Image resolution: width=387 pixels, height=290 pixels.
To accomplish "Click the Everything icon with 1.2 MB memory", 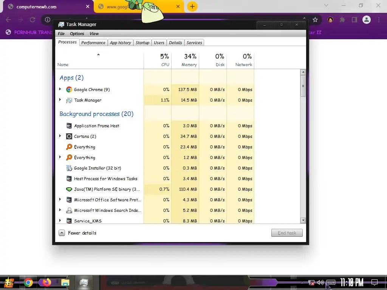I will (x=69, y=157).
